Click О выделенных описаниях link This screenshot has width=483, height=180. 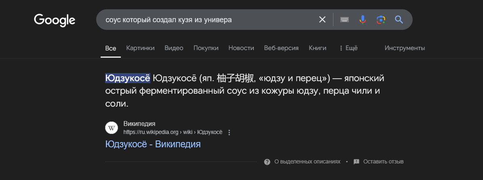(x=308, y=161)
